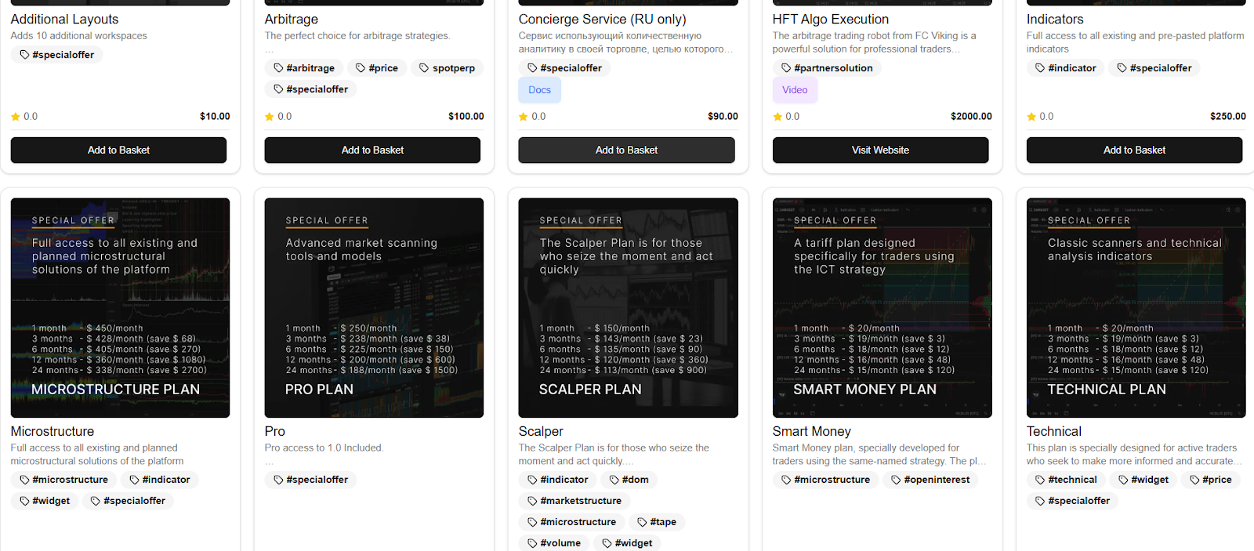Screen dimensions: 1254x551
Task: Add Additional Layouts to basket
Action: pyautogui.click(x=118, y=150)
